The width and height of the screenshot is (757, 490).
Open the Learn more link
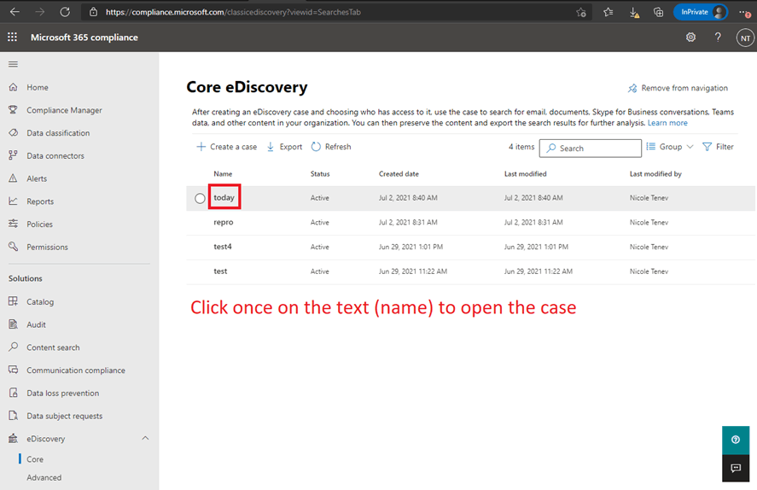pyautogui.click(x=667, y=123)
